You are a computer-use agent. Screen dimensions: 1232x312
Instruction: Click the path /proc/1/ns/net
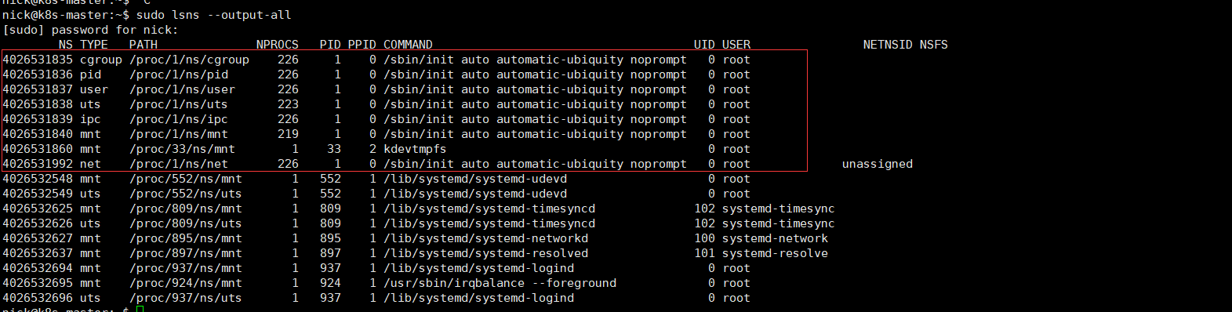coord(179,164)
